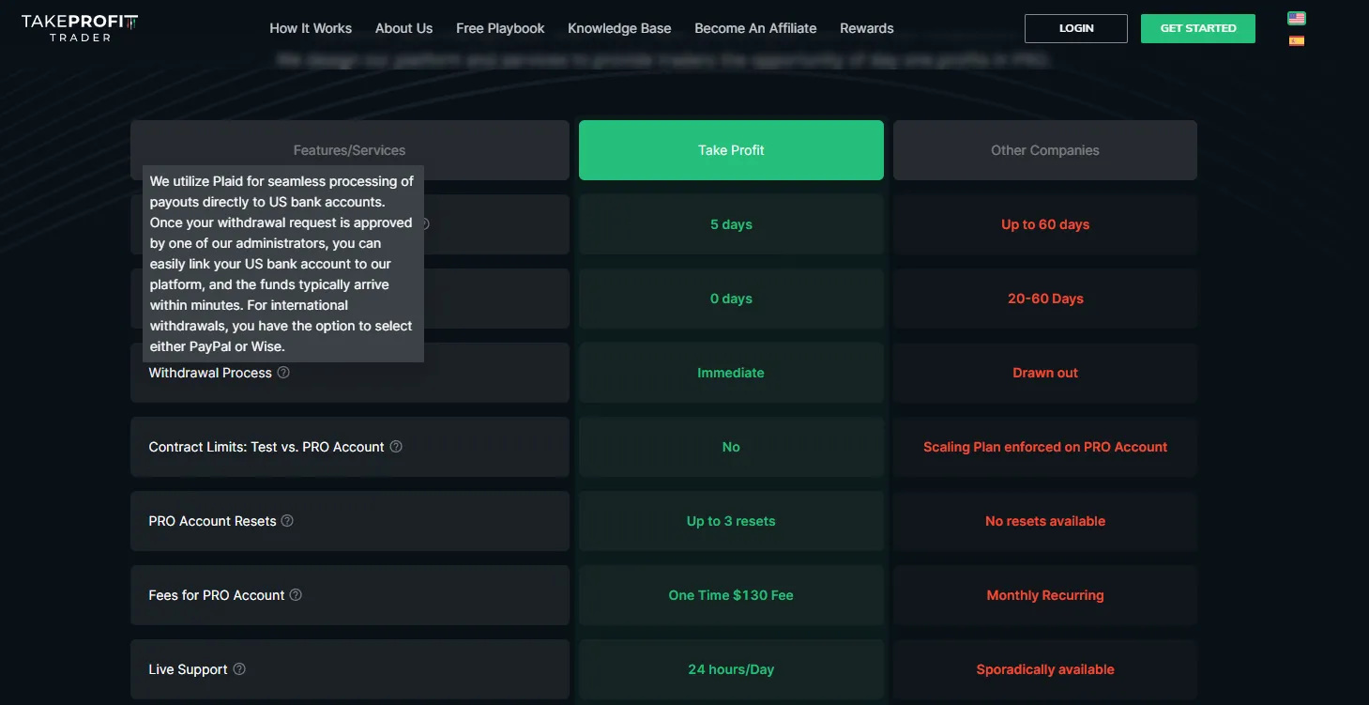Image resolution: width=1369 pixels, height=705 pixels.
Task: Open About Us menu item
Action: 404,28
